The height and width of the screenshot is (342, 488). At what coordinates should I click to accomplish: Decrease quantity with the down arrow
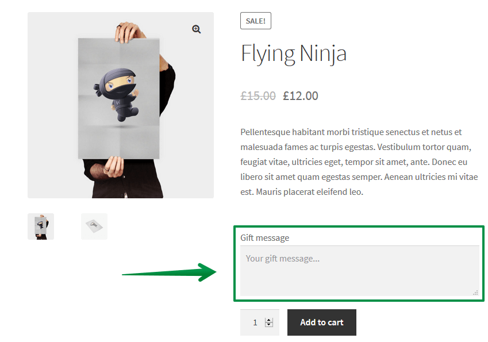pyautogui.click(x=268, y=325)
